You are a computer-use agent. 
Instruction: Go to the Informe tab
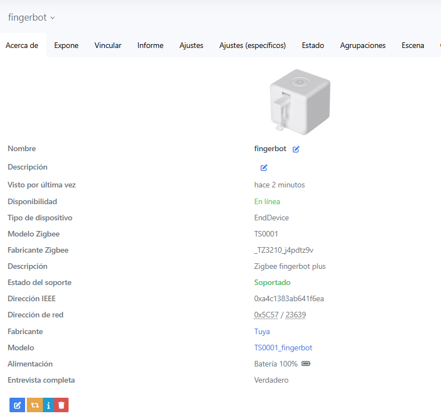151,46
